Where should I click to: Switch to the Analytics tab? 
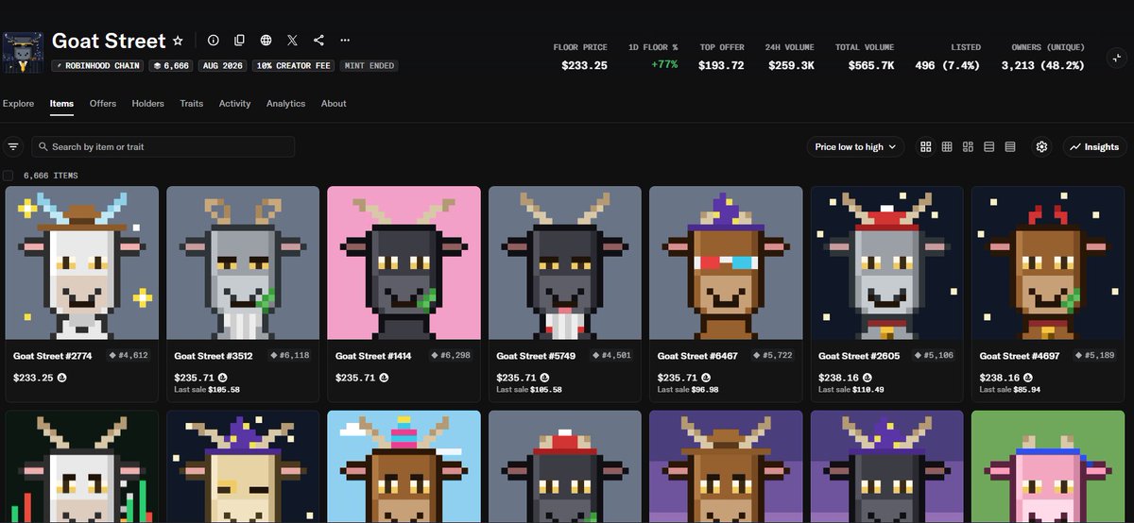tap(286, 104)
